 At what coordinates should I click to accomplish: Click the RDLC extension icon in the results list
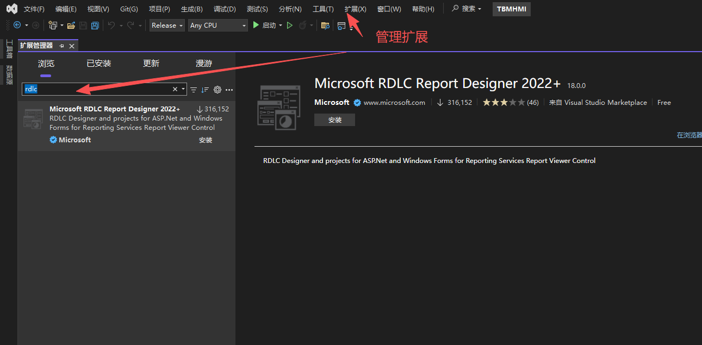[x=33, y=119]
